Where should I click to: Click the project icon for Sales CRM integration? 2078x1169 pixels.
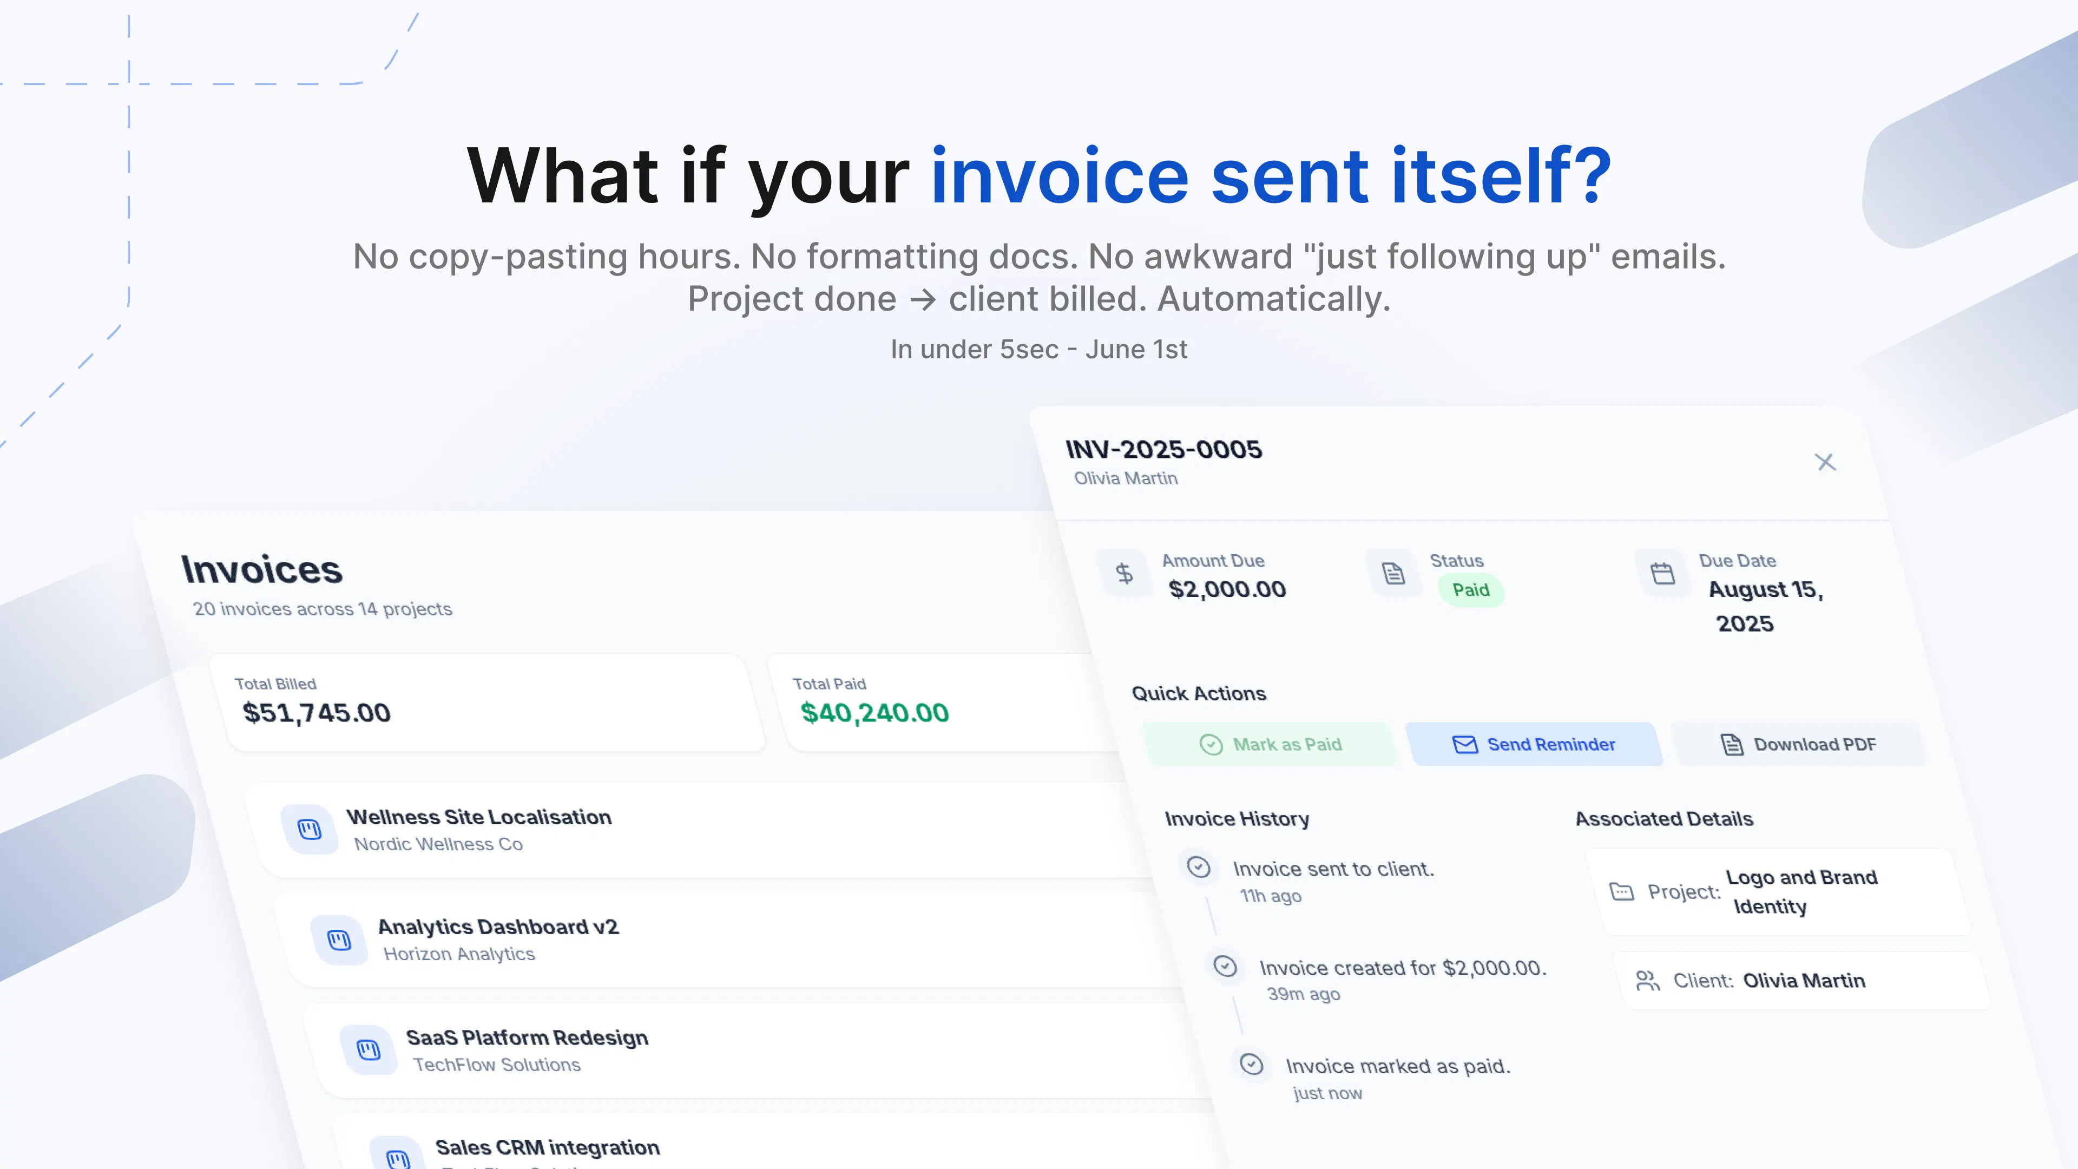click(x=398, y=1154)
